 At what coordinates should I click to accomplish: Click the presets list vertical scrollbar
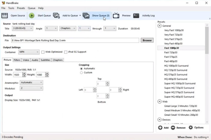207,40
